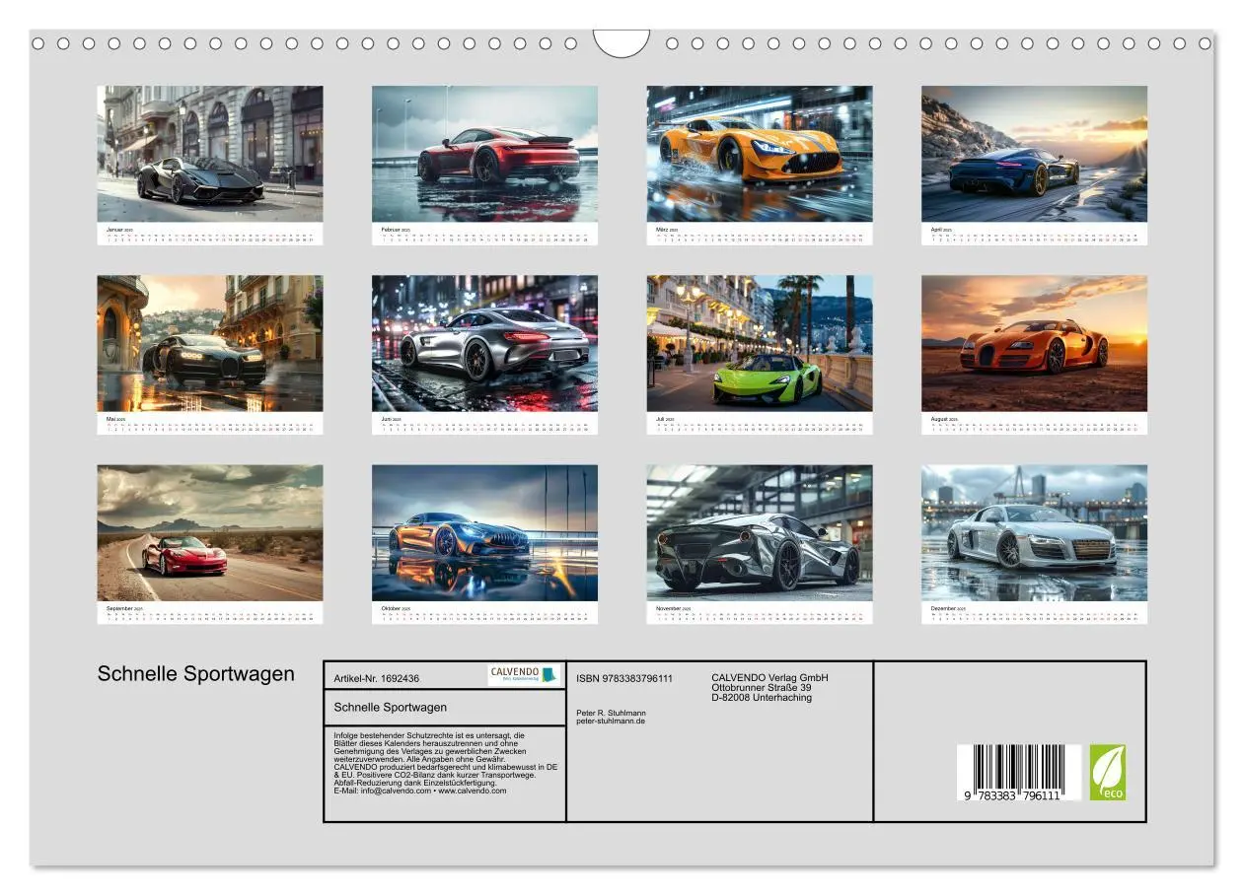Click the CALVENDO logo badge
This screenshot has width=1243, height=895.
pos(524,675)
